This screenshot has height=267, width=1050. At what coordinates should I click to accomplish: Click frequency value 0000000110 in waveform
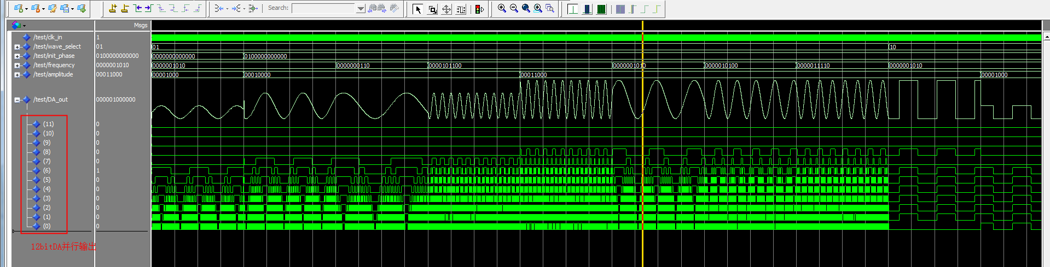[x=353, y=66]
